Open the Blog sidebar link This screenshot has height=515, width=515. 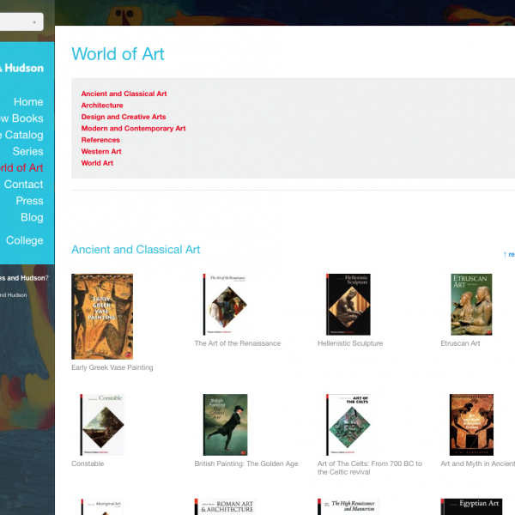pyautogui.click(x=32, y=217)
